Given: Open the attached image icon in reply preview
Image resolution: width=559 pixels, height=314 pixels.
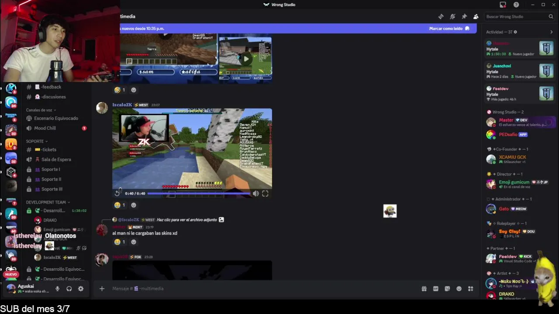Looking at the screenshot, I should pyautogui.click(x=221, y=220).
